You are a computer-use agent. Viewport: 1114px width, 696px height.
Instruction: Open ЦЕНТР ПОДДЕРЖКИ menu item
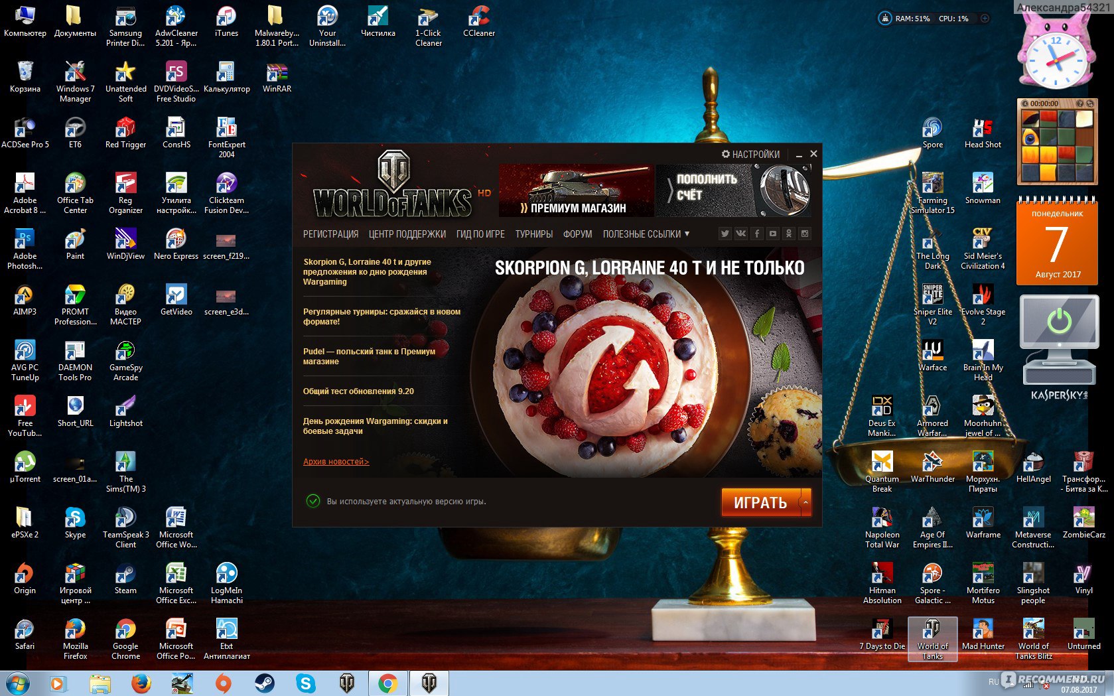407,234
